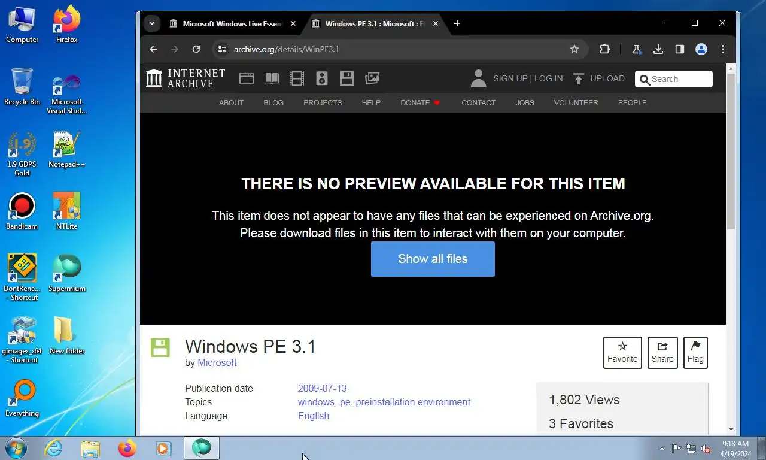This screenshot has height=460, width=766.
Task: Open the Software floppy-disk icon
Action: pos(347,78)
